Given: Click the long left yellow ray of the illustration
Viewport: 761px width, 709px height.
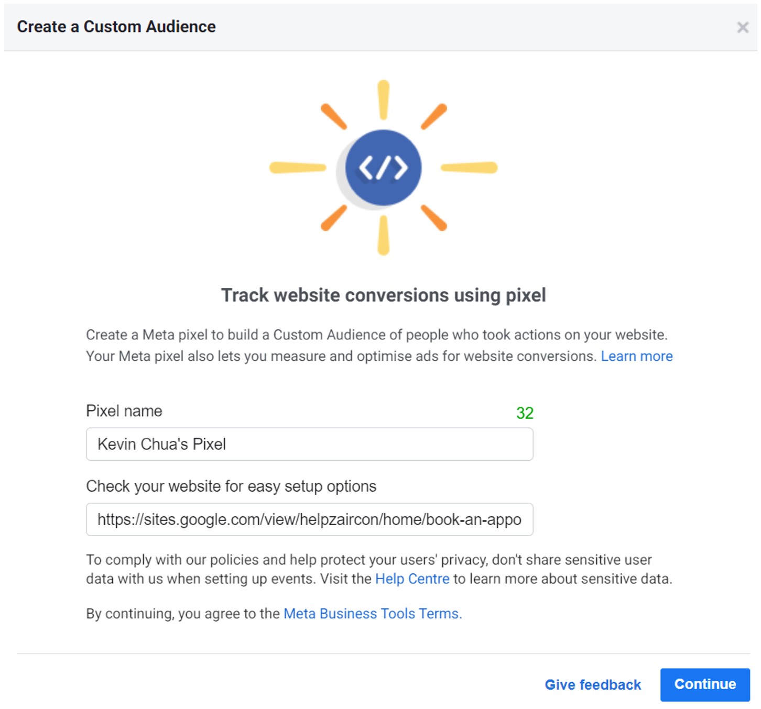Looking at the screenshot, I should pos(298,168).
